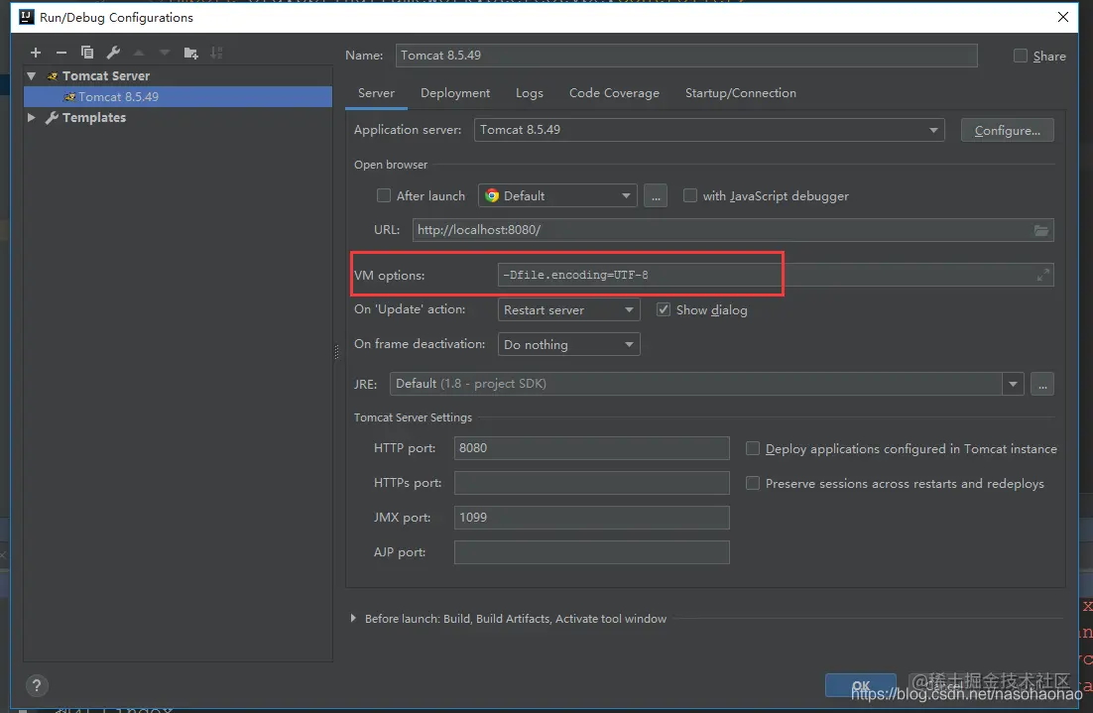Expand the VM options field editor
This screenshot has width=1093, height=713.
[1042, 276]
